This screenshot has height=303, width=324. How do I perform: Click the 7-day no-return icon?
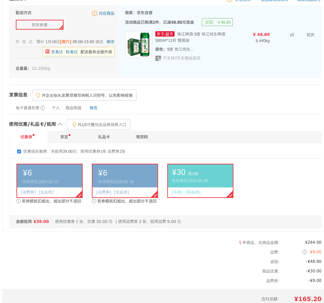pyautogui.click(x=158, y=58)
